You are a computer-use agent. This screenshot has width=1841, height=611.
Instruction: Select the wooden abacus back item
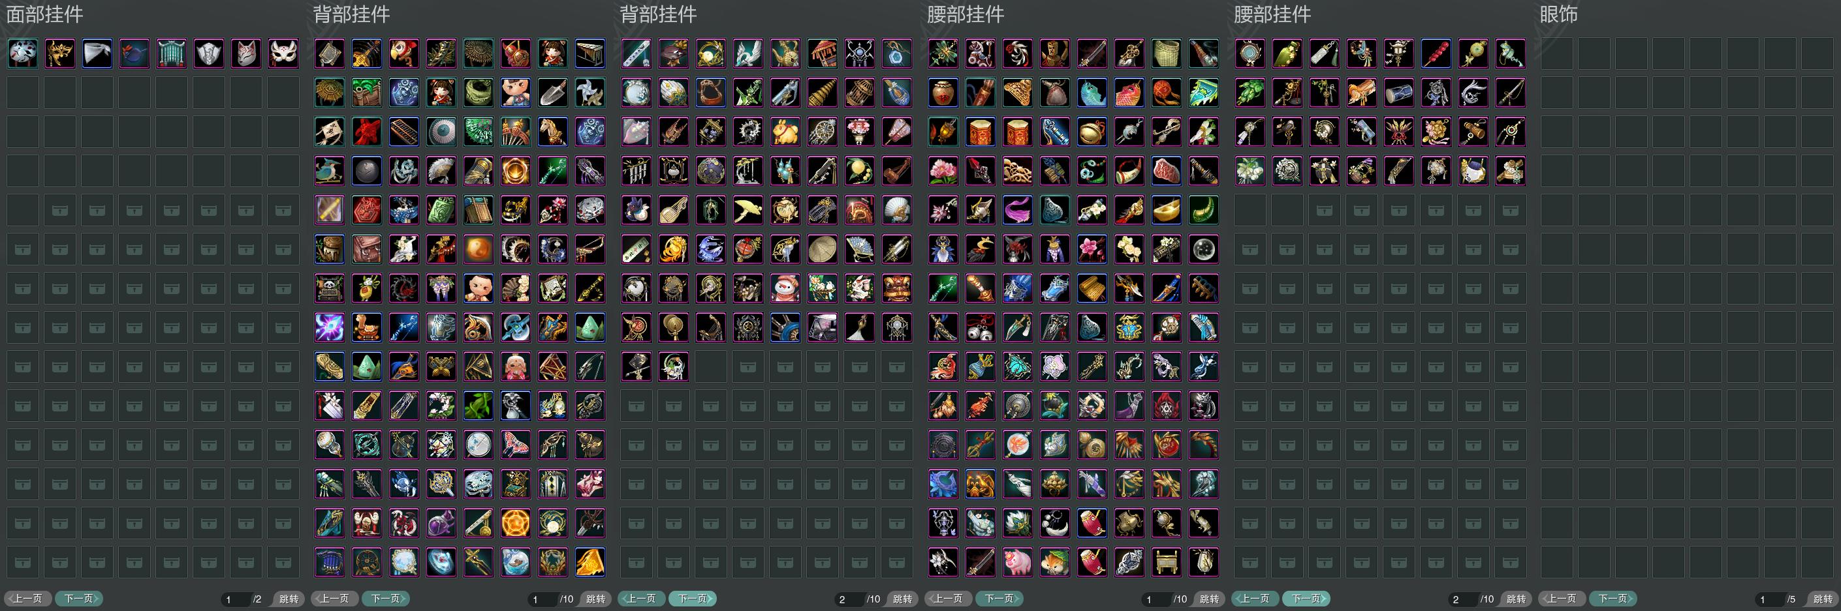[405, 132]
